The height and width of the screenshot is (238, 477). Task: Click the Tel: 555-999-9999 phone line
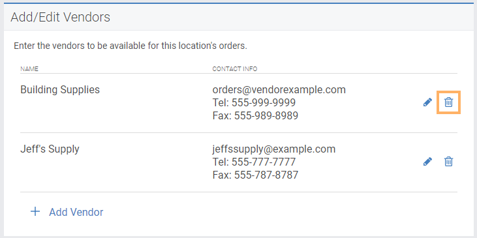click(x=254, y=103)
